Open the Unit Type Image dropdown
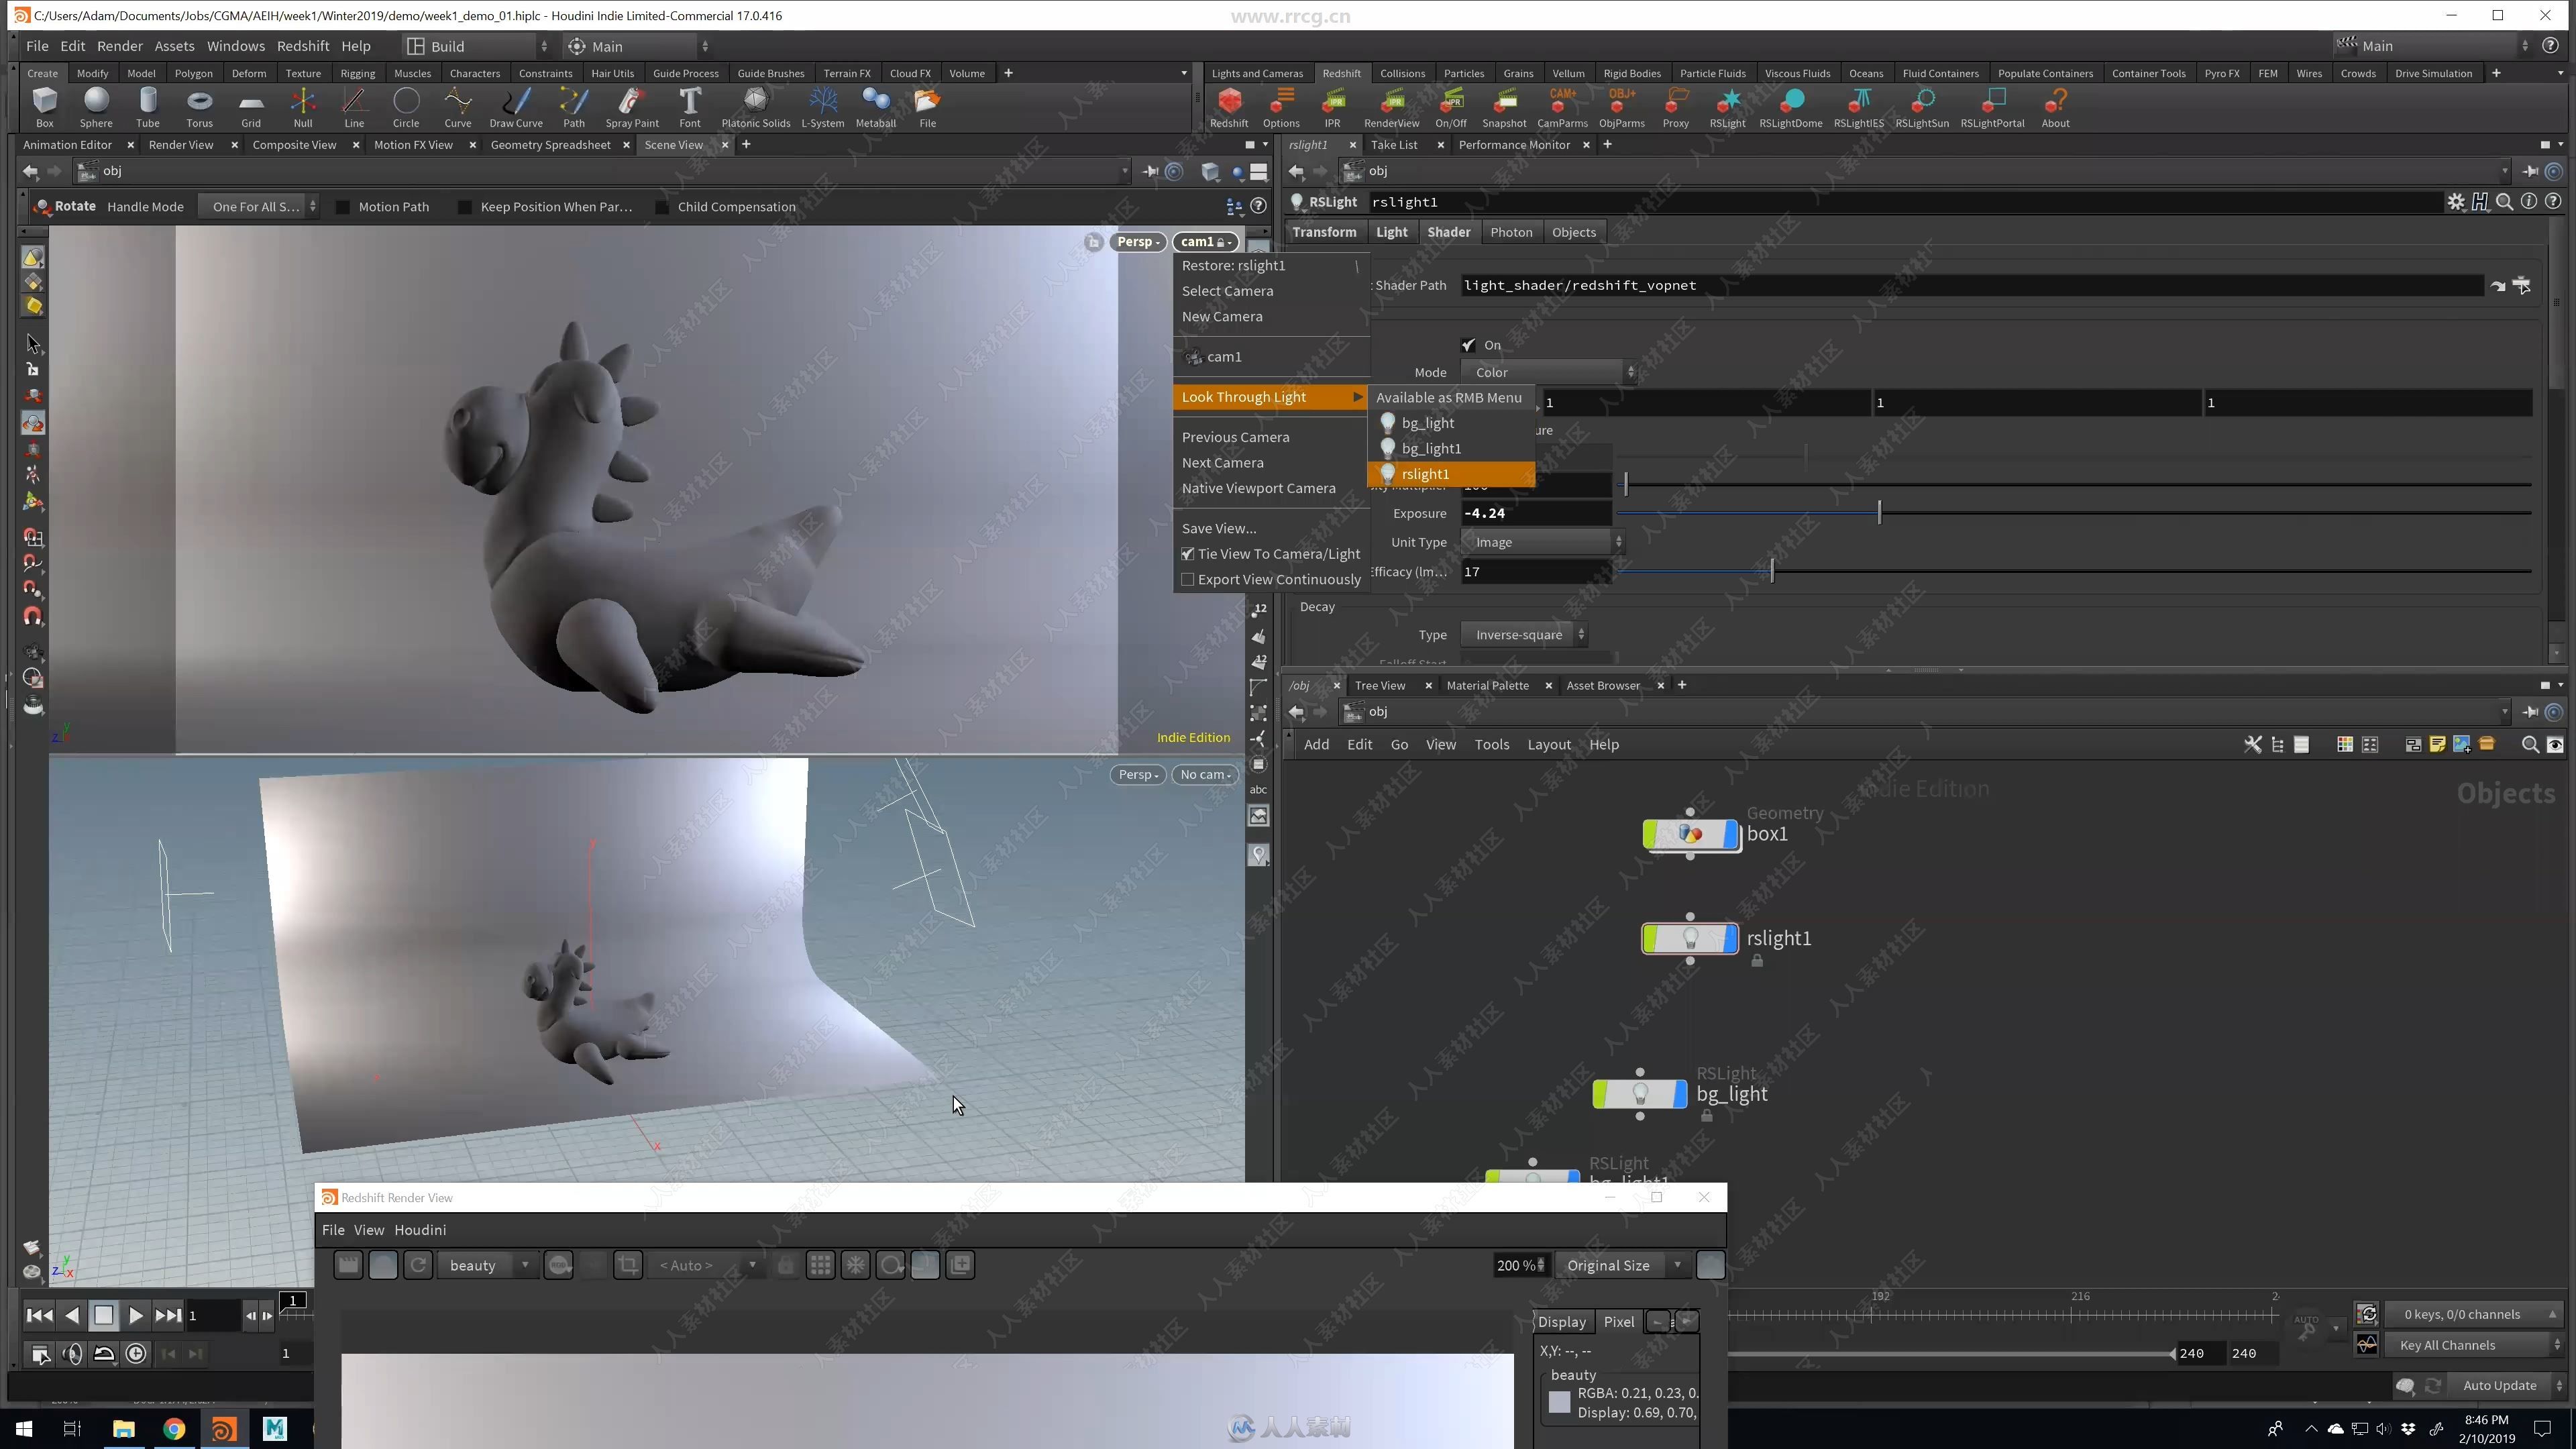Viewport: 2576px width, 1449px height. [x=1542, y=542]
